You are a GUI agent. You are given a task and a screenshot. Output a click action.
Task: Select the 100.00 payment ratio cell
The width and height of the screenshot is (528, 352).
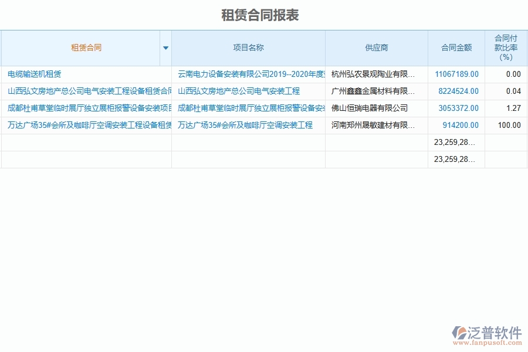click(x=509, y=126)
